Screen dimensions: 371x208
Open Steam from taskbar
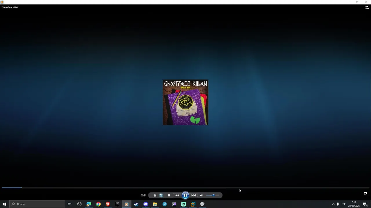[136, 204]
